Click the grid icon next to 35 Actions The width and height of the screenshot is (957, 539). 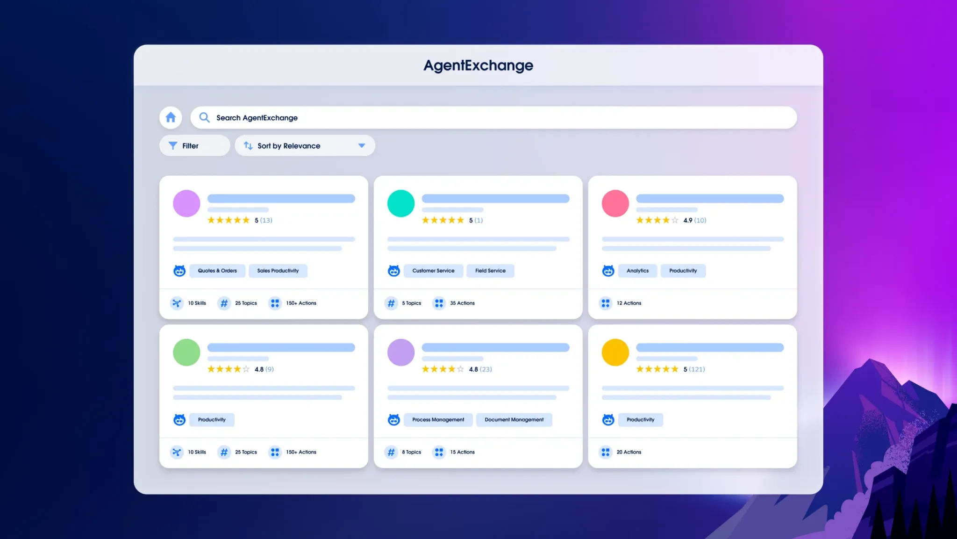439,303
